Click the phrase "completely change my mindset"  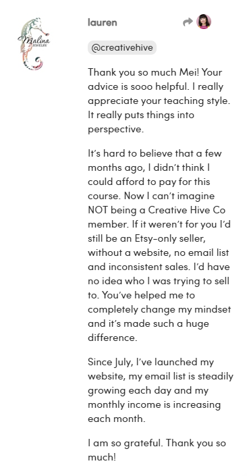159,310
